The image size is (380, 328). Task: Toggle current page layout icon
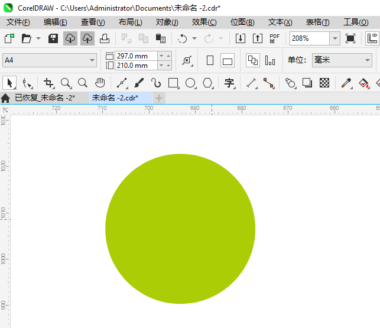(x=270, y=60)
